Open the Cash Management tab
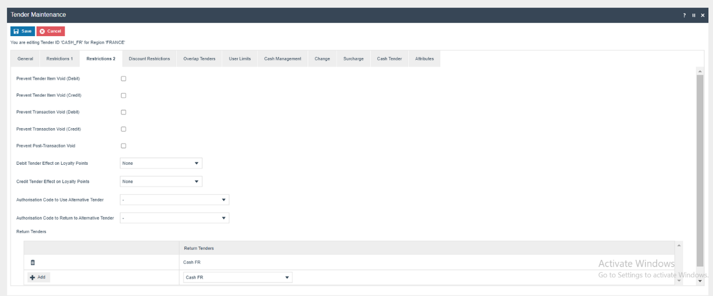 (283, 59)
